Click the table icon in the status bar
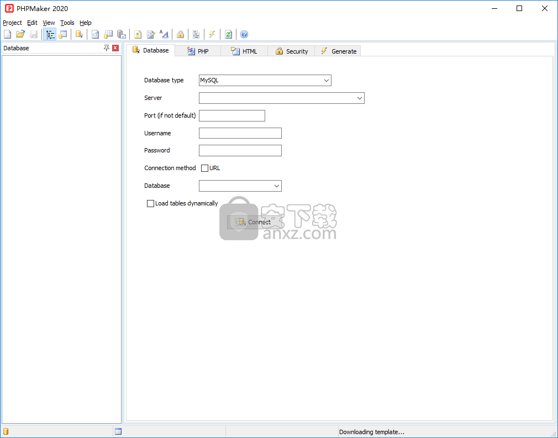Image resolution: width=558 pixels, height=438 pixels. tap(118, 431)
